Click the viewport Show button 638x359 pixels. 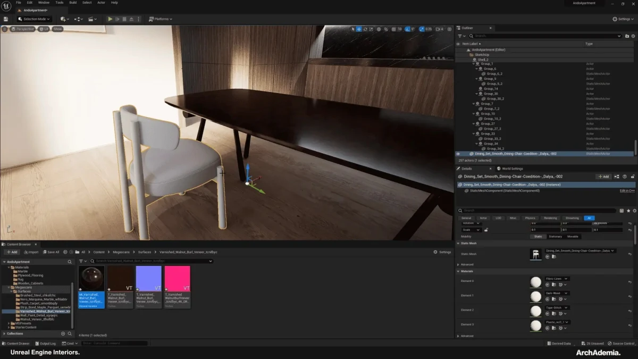57,29
